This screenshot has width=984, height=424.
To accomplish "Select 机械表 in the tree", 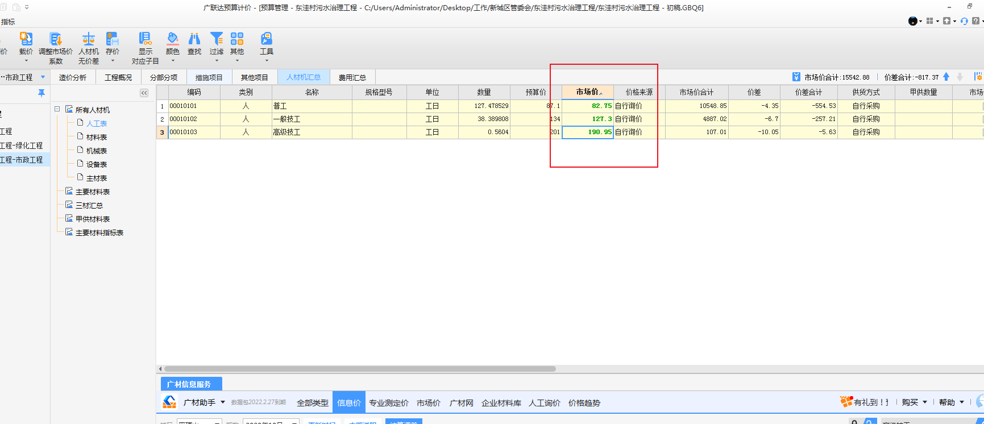I will 97,151.
